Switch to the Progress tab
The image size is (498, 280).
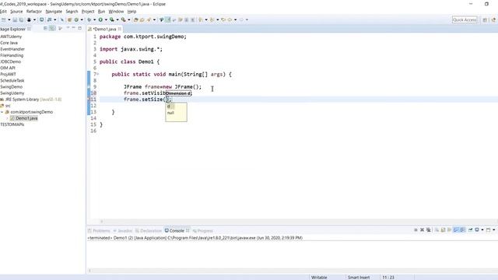click(x=202, y=231)
